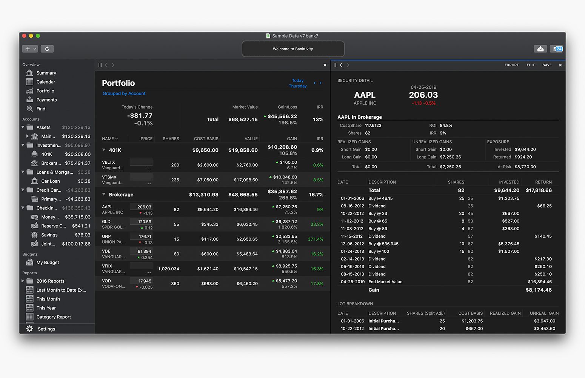Open the Summary overview icon
The image size is (585, 378).
30,73
